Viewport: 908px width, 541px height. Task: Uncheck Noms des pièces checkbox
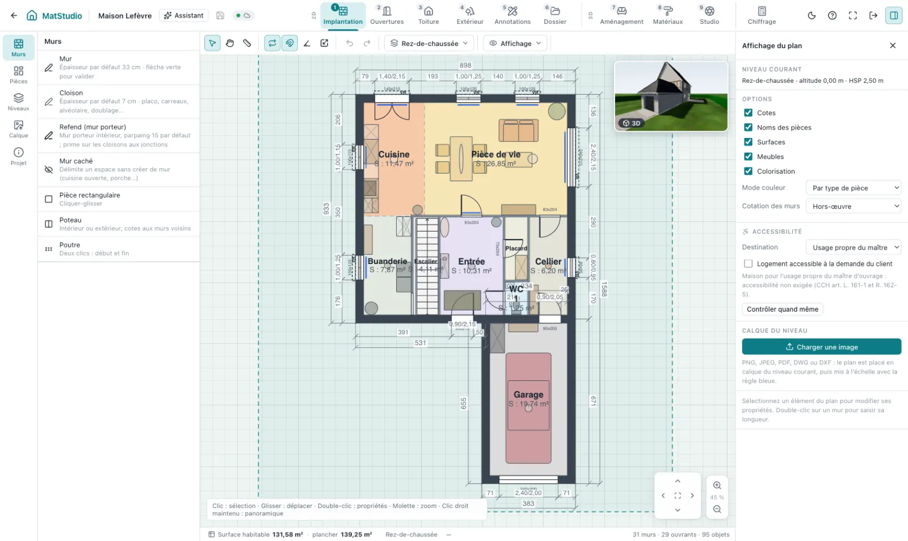[x=748, y=127]
